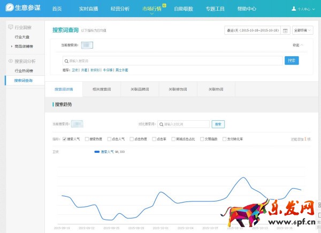Click magnifier icon in comparison word field
The width and height of the screenshot is (321, 233).
[160, 124]
